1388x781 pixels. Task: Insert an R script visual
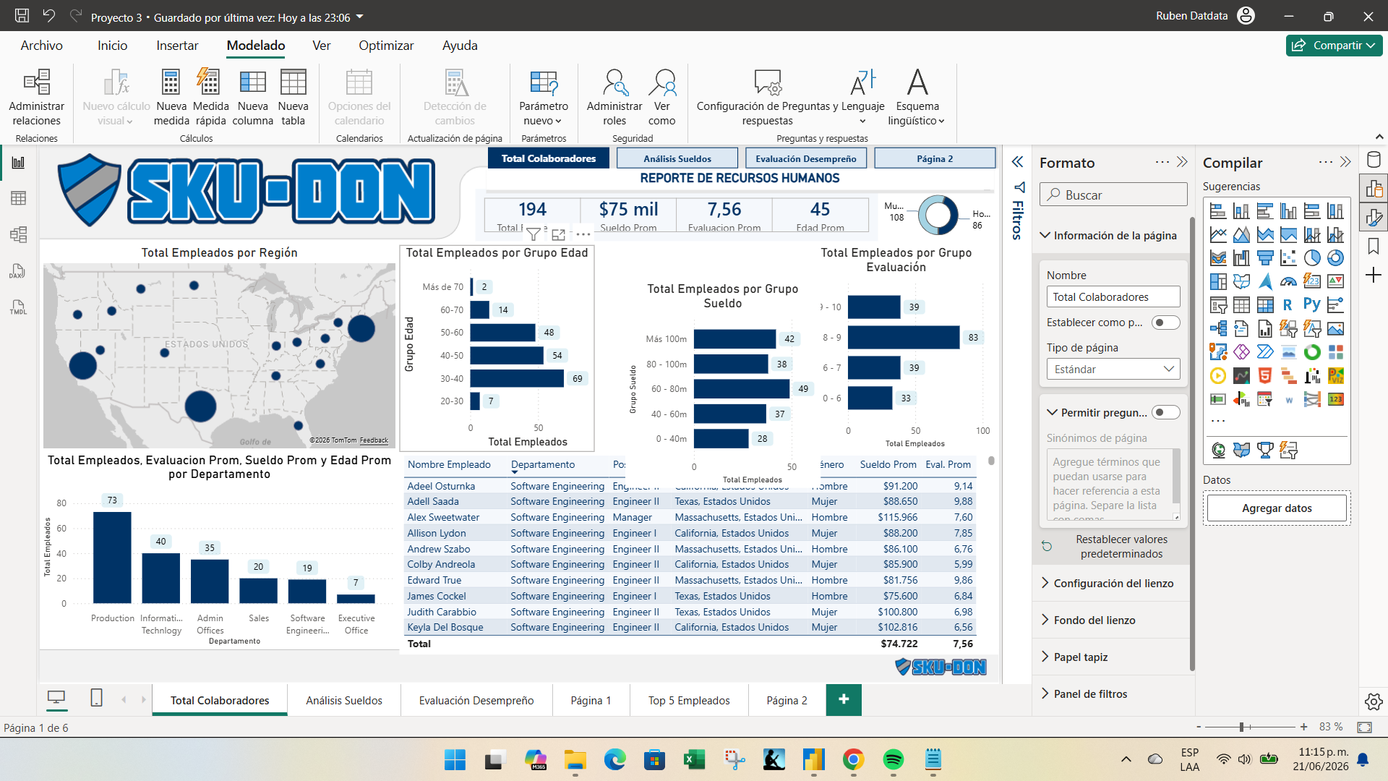(1288, 305)
